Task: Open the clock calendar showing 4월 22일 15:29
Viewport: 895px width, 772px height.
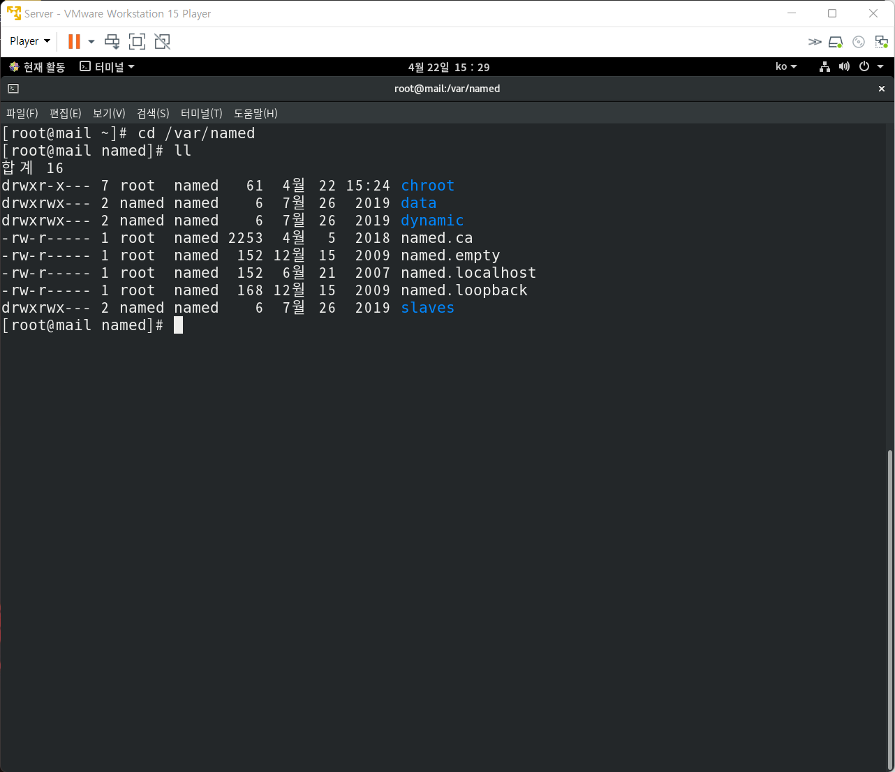Action: coord(449,67)
